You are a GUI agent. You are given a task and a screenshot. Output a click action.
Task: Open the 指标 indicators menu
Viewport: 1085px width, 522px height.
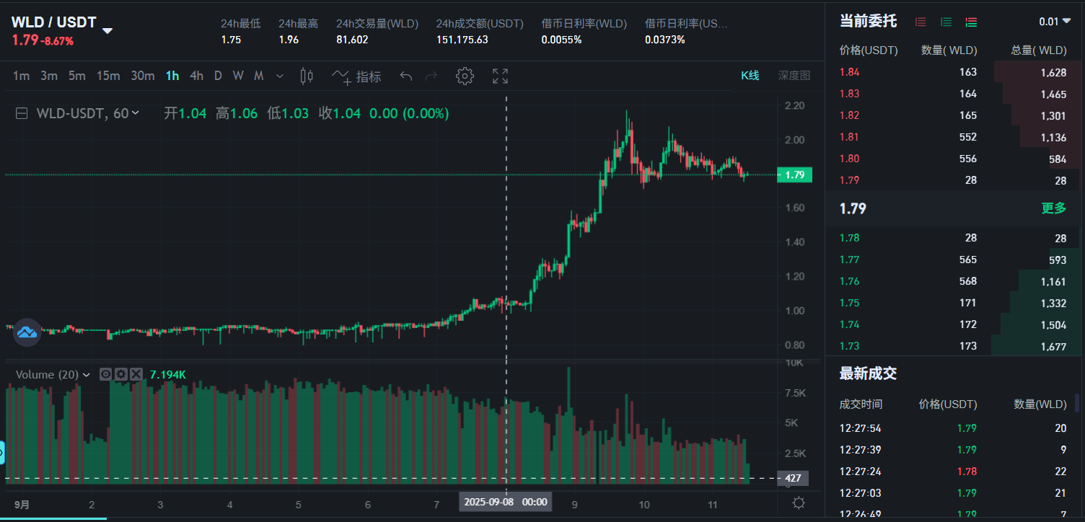coord(356,76)
